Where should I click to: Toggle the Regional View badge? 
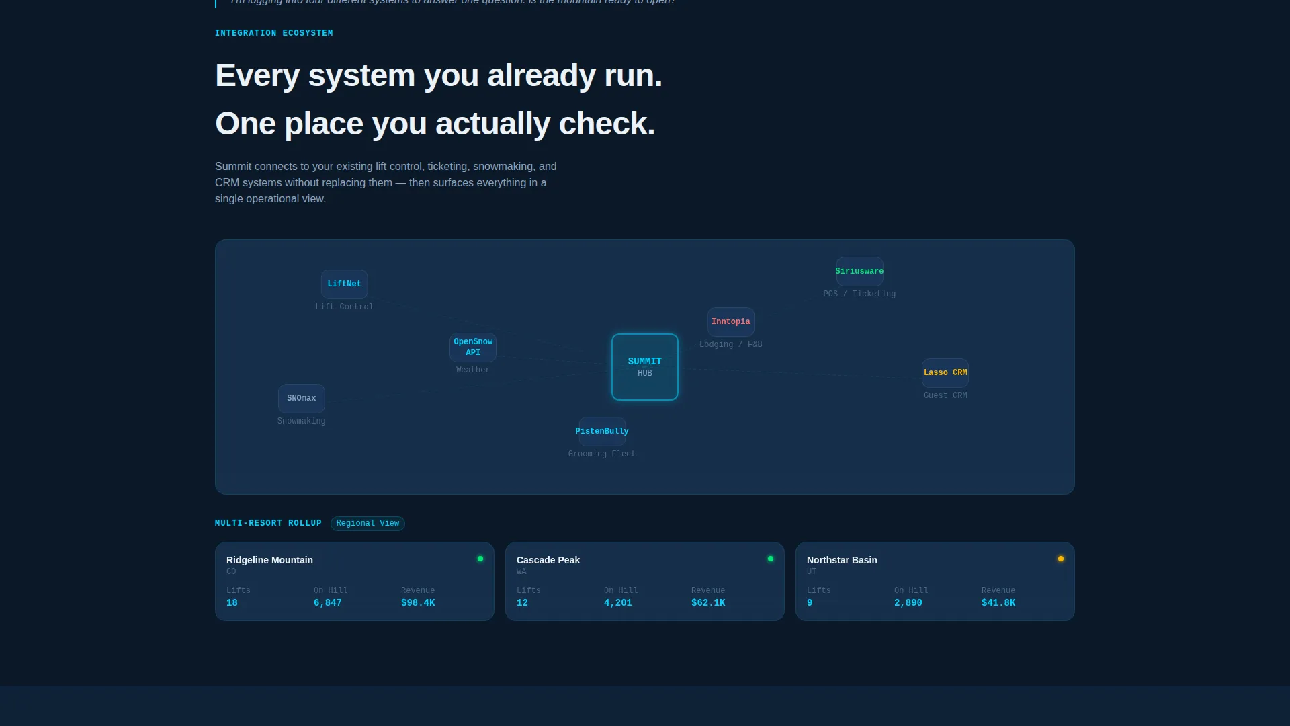point(368,523)
